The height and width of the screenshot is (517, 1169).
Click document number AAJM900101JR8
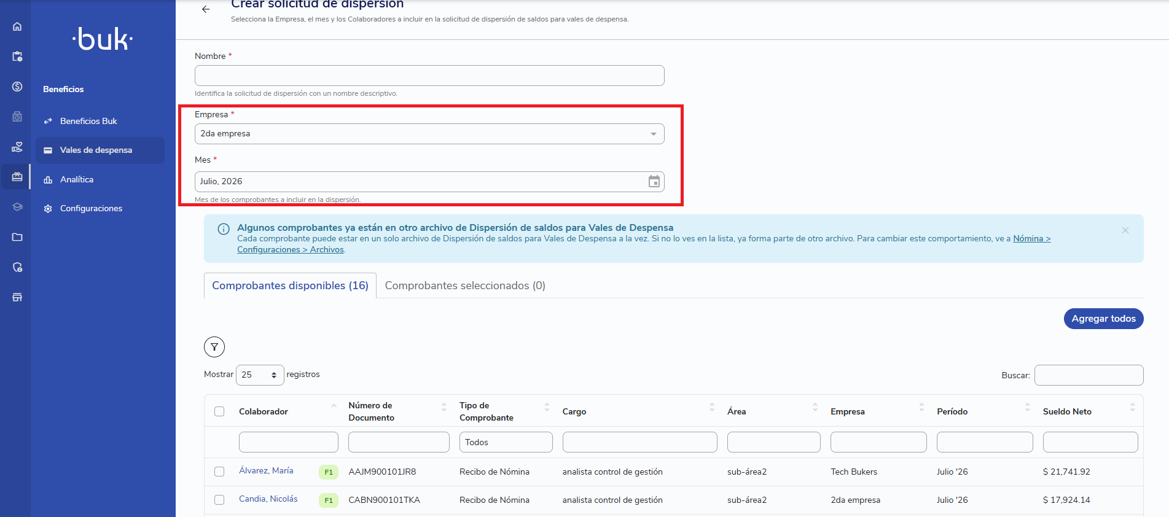(382, 472)
